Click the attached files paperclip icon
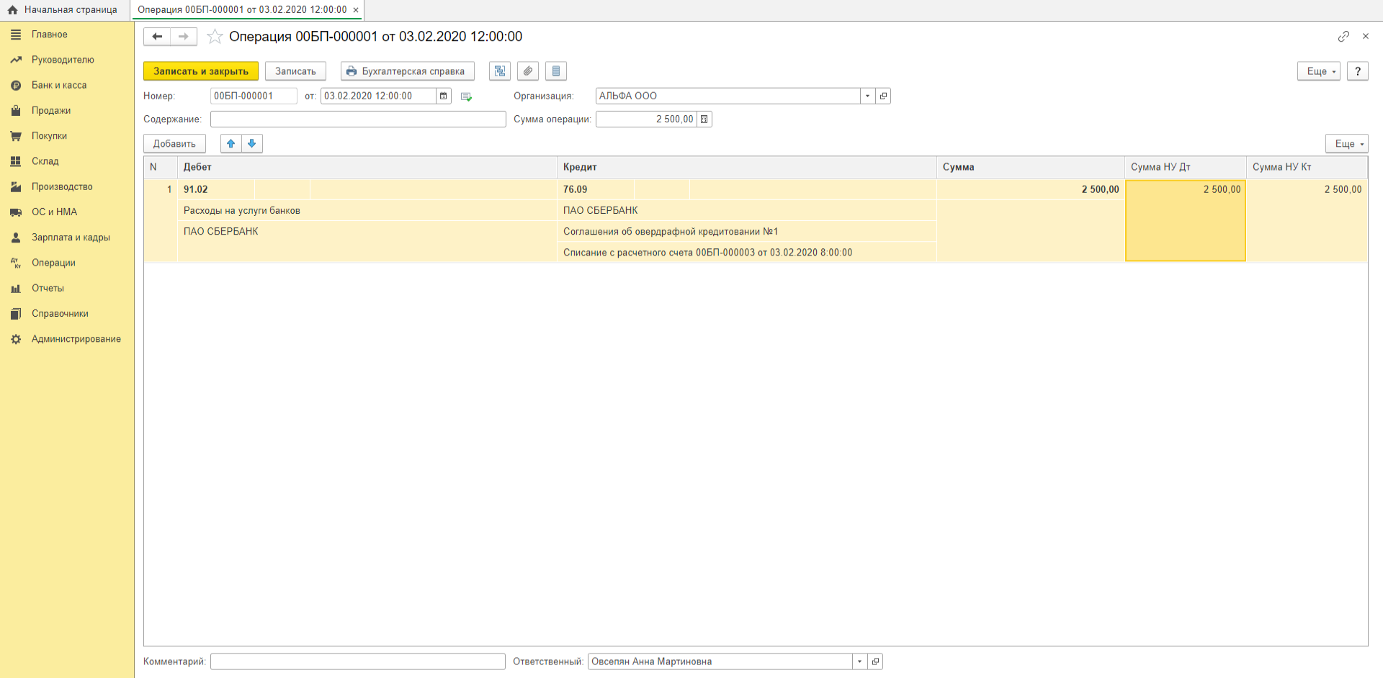 coord(528,71)
